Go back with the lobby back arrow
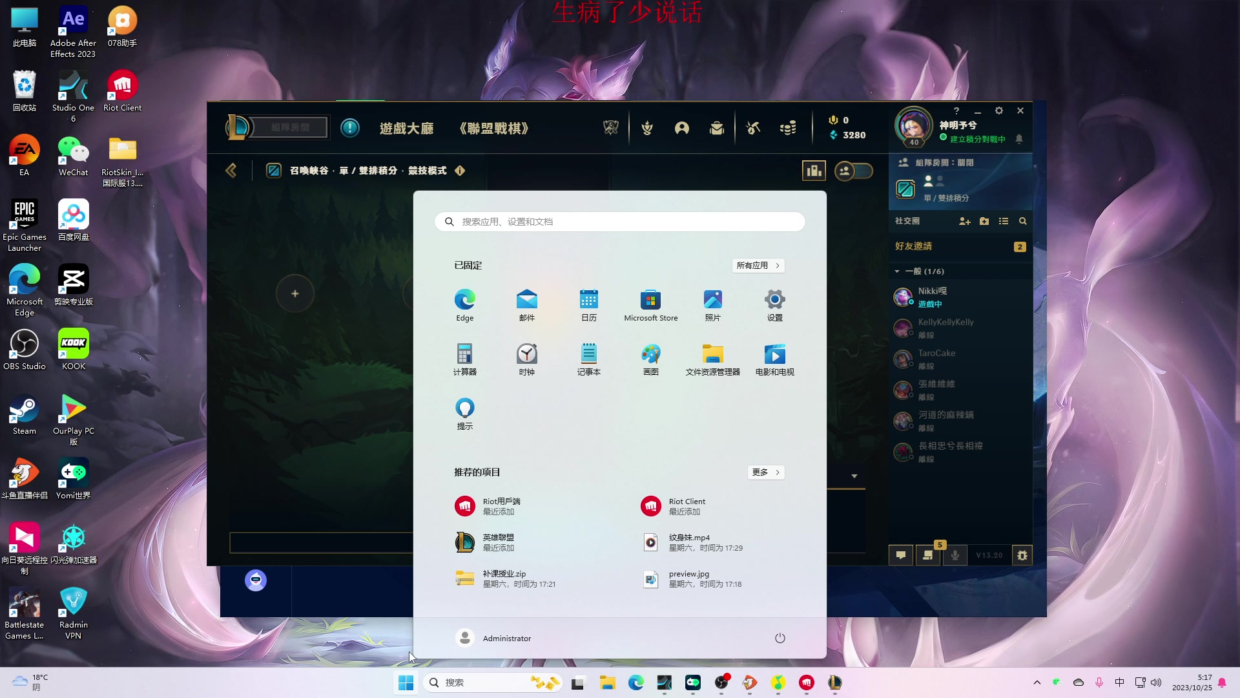The height and width of the screenshot is (698, 1240). (231, 171)
